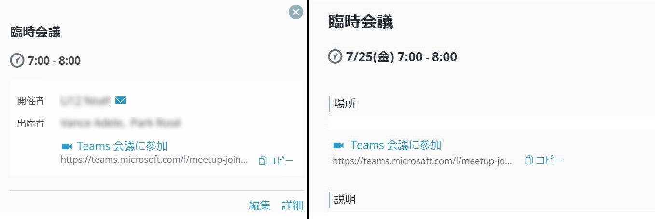
Task: Click the copy icon next to the meetup-join... URL
Action: [263, 161]
